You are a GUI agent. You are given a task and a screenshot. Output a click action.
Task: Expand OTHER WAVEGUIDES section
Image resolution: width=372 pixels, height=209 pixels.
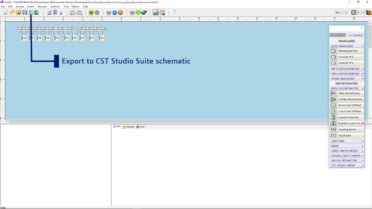click(x=346, y=79)
